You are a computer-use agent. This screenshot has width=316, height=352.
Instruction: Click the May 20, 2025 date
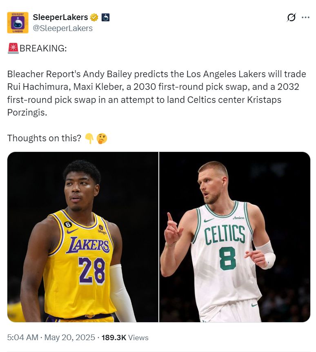[69, 338]
